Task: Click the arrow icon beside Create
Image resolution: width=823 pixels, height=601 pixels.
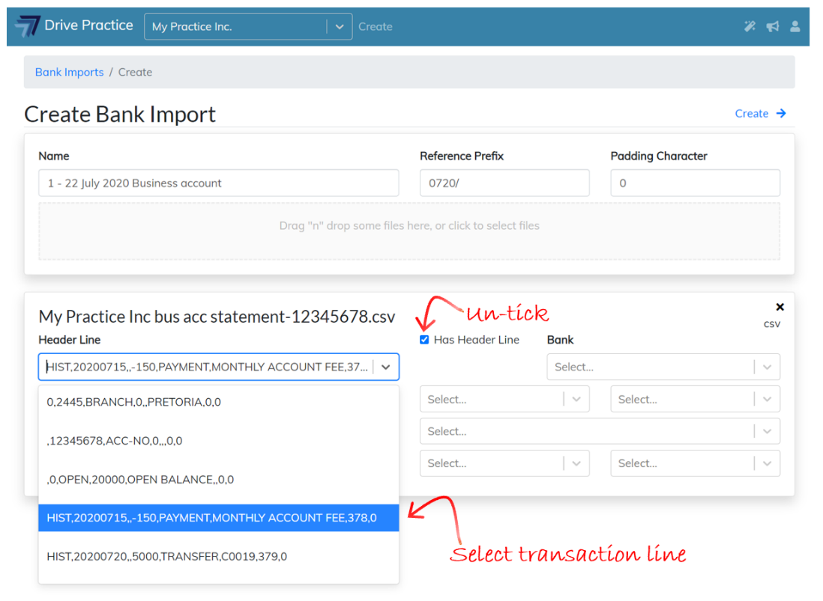Action: click(781, 114)
